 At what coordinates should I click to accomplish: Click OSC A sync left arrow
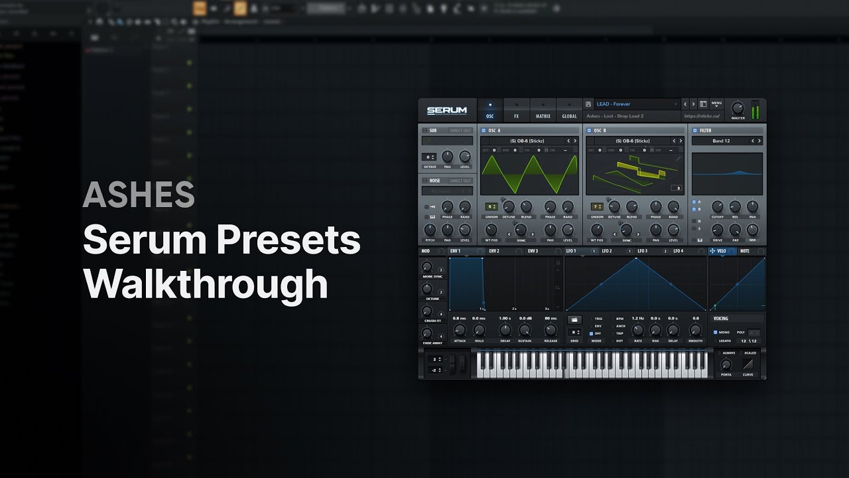509,234
